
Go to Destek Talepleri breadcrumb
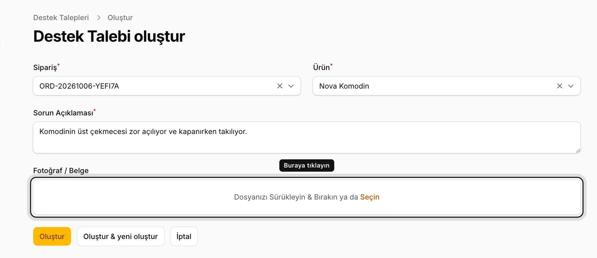tap(61, 17)
